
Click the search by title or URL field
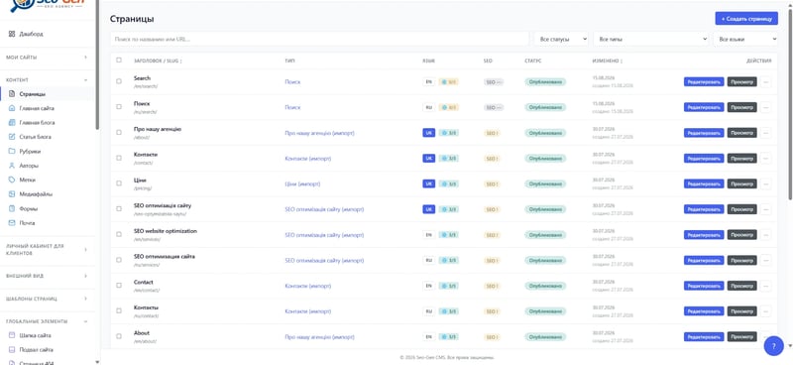tap(319, 39)
